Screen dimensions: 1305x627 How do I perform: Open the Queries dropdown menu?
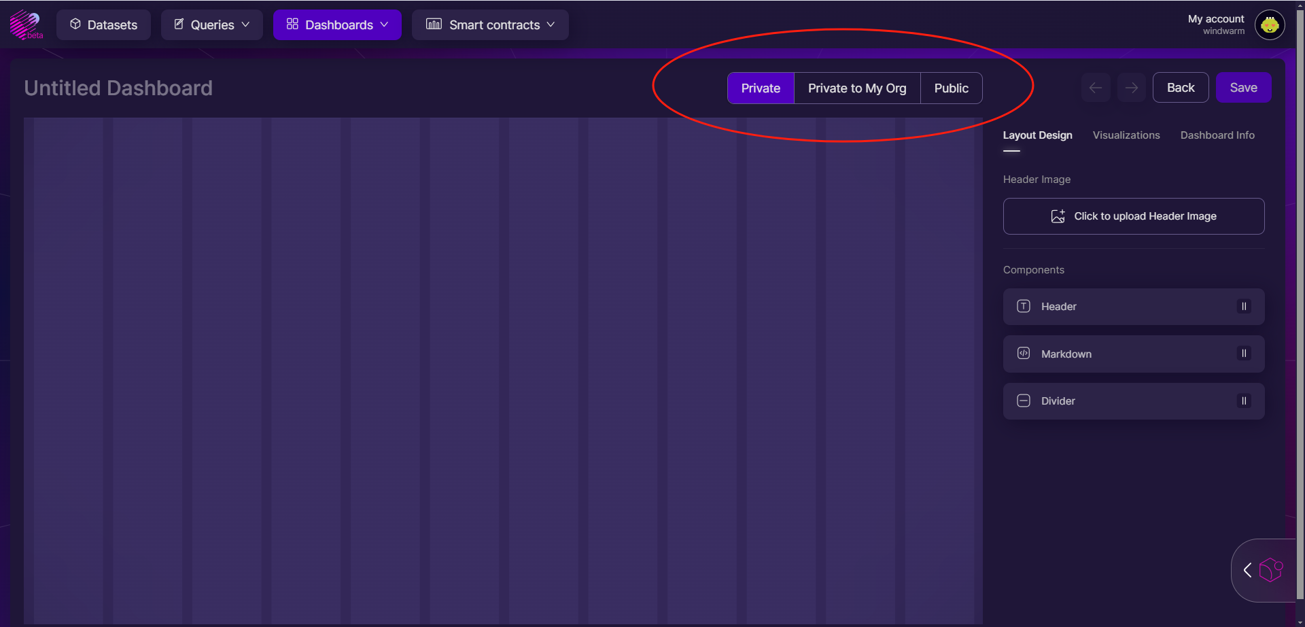click(212, 25)
